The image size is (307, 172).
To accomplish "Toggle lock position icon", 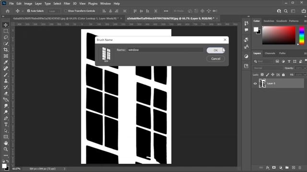I will (273, 75).
